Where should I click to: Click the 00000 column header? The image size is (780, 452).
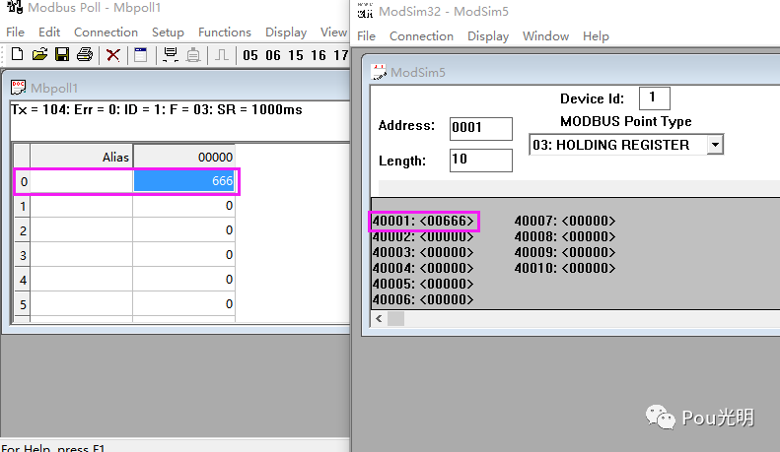point(184,157)
